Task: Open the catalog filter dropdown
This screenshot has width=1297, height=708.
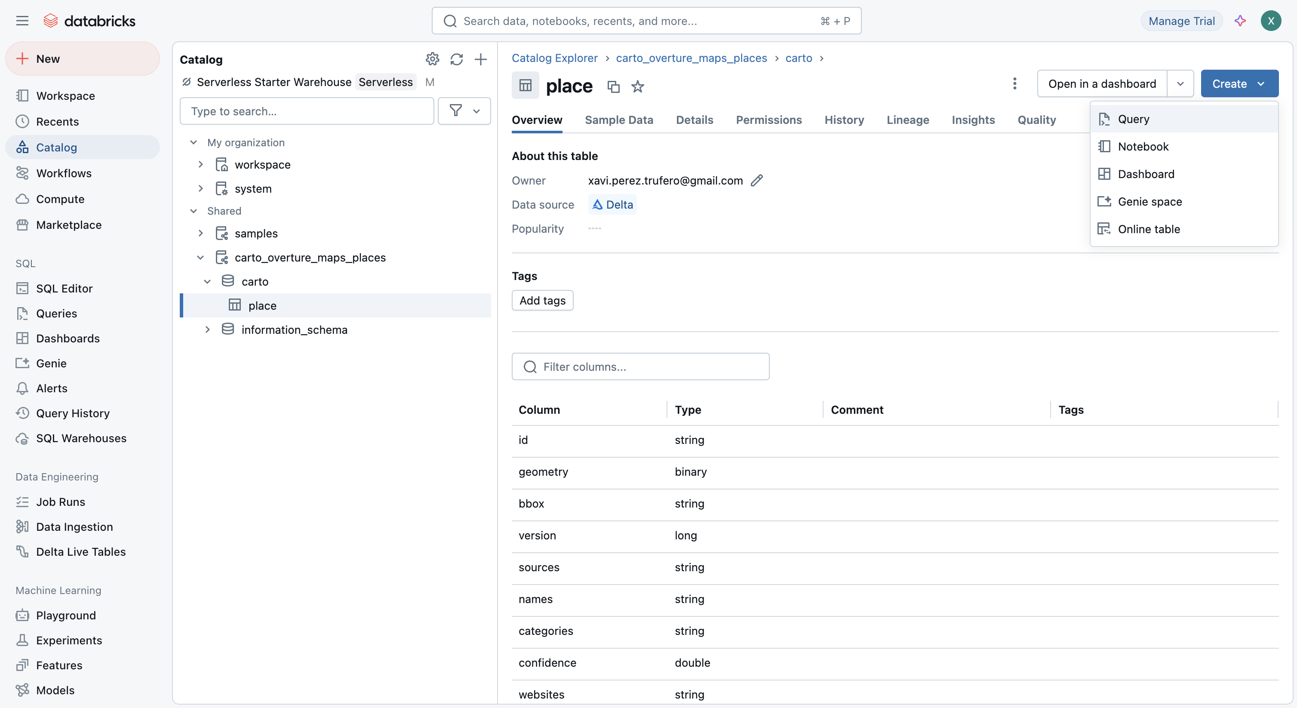Action: click(x=464, y=111)
